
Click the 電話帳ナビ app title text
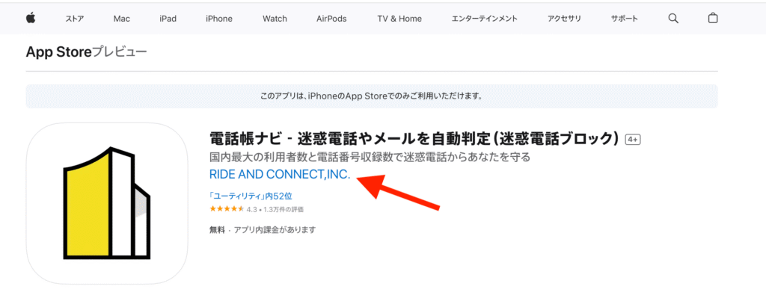click(x=414, y=139)
